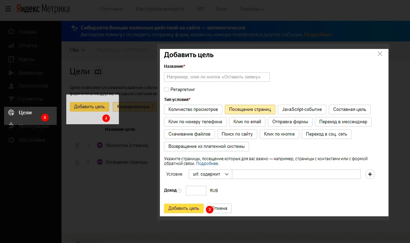
Task: Add another condition with plus button
Action: click(x=370, y=174)
